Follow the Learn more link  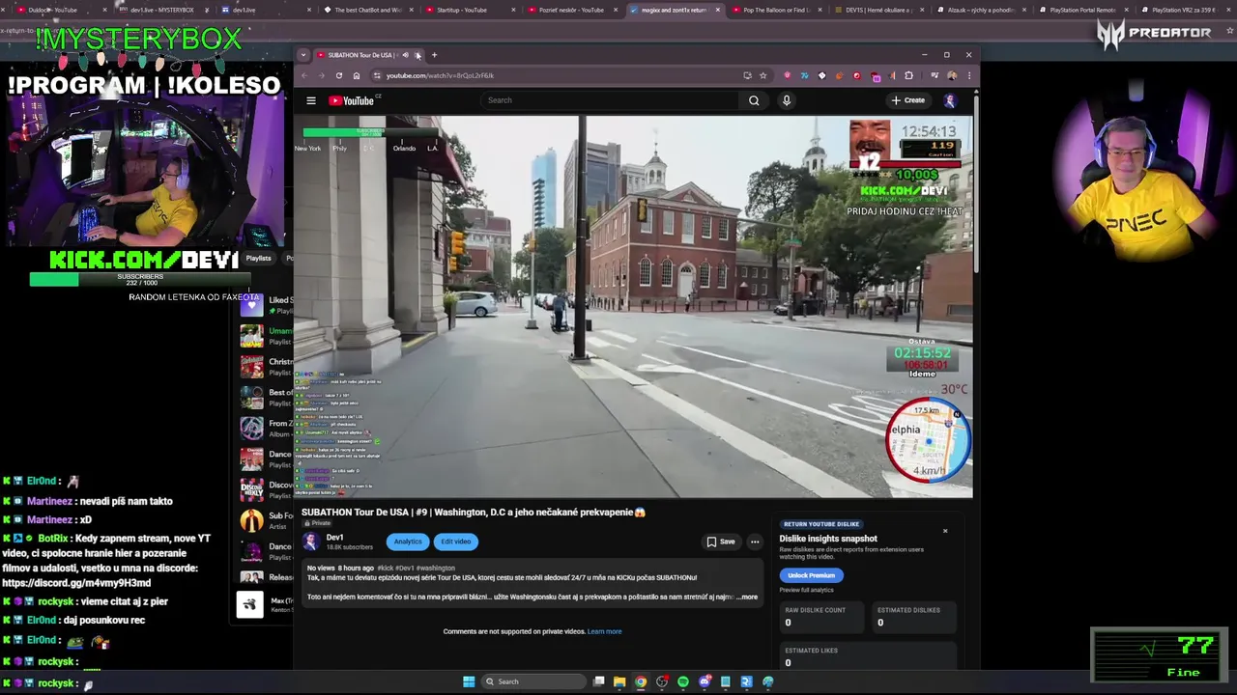tap(604, 631)
